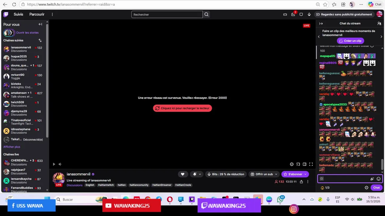Click Regardez sans publicité gratuitement
This screenshot has width=385, height=216.
(344, 14)
